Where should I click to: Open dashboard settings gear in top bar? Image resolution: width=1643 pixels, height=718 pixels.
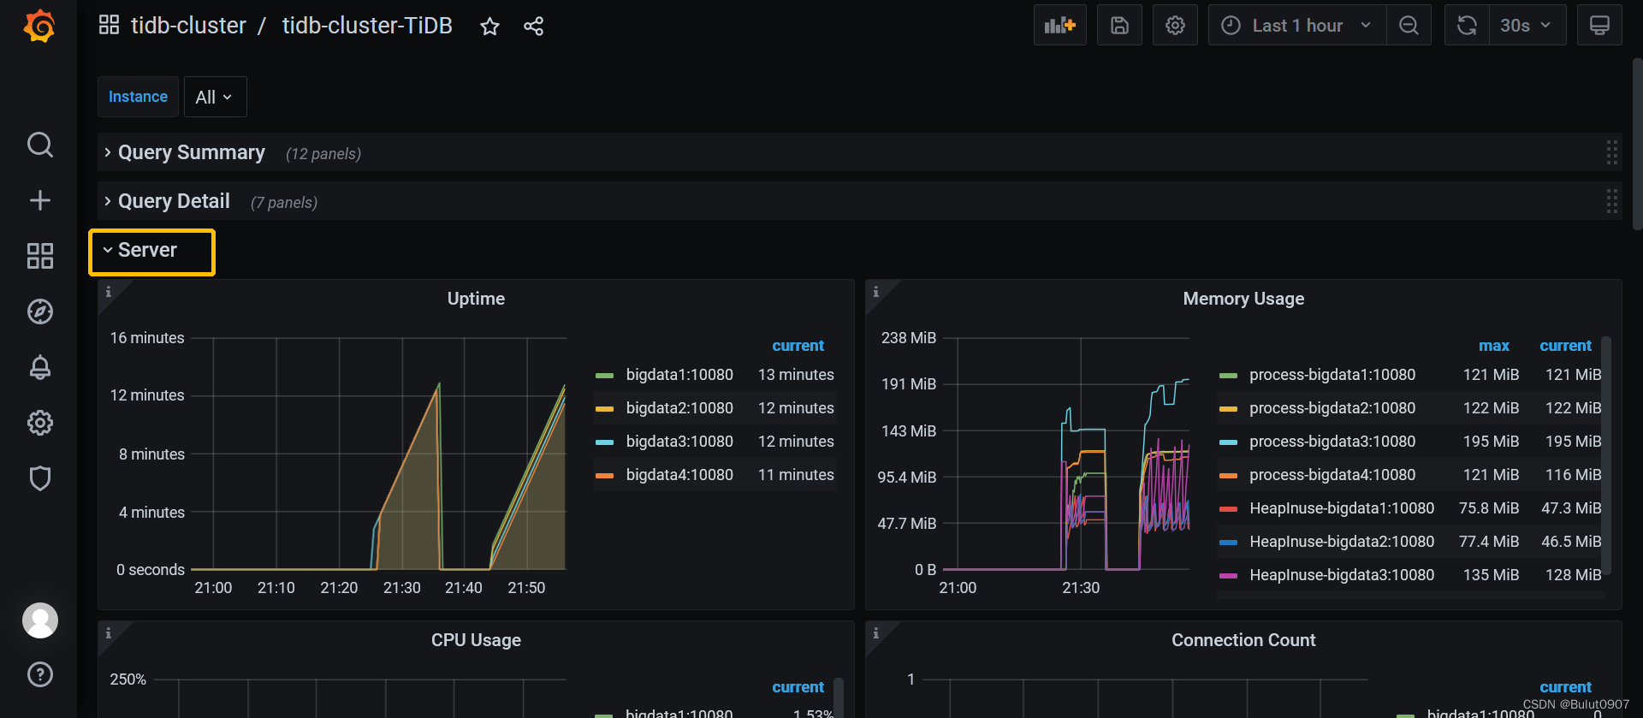tap(1175, 26)
